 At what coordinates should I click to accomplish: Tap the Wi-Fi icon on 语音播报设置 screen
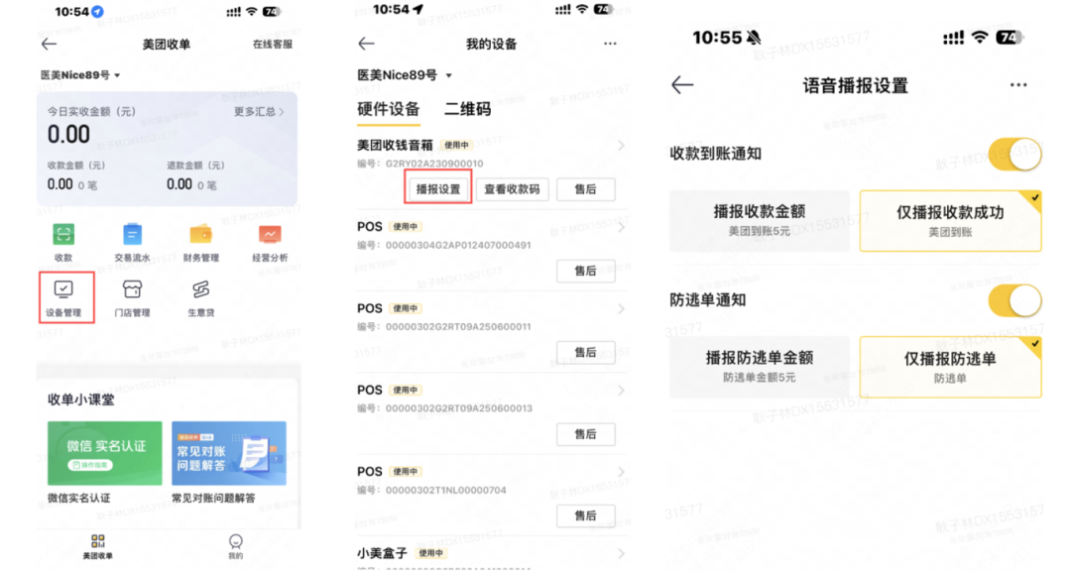(x=980, y=38)
